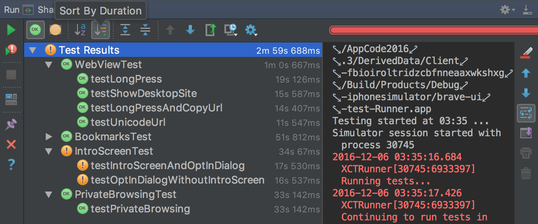Open test runner settings gear dropdown

pyautogui.click(x=251, y=30)
